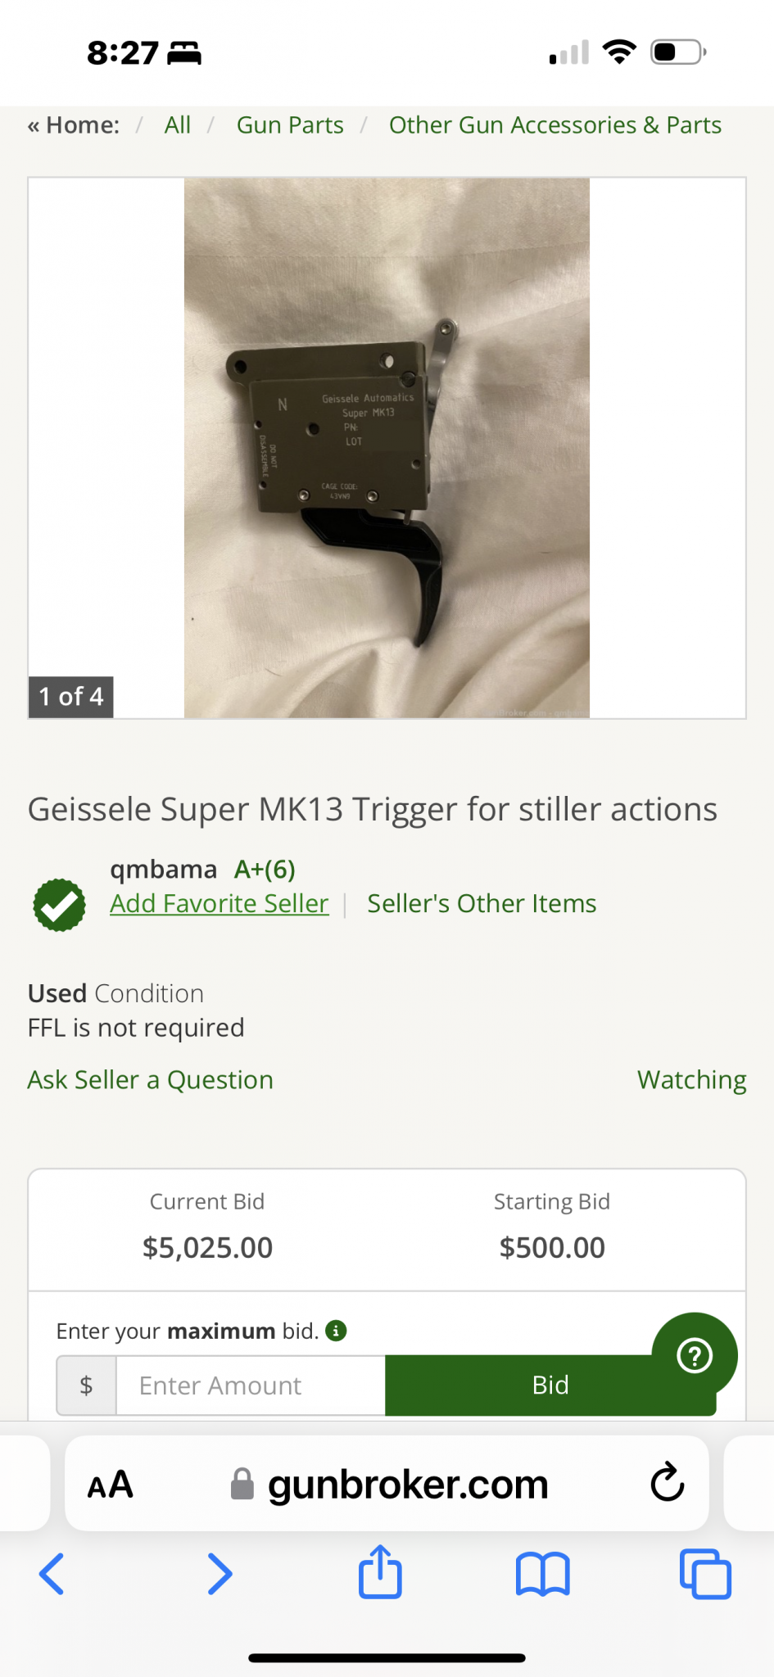Click the maximum bid info icon

pyautogui.click(x=336, y=1331)
